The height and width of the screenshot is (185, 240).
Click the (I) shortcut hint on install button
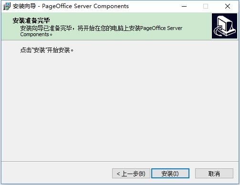pos(176,174)
